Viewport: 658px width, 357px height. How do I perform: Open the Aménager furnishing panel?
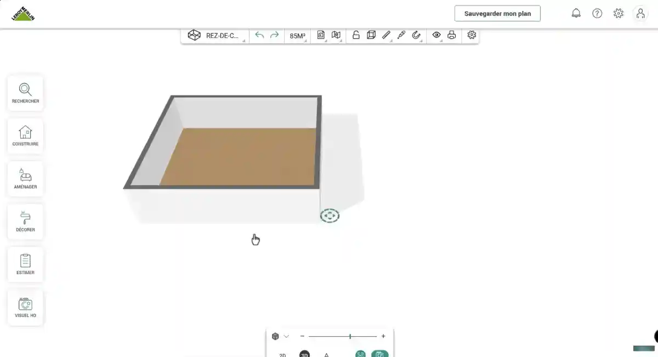tap(25, 179)
